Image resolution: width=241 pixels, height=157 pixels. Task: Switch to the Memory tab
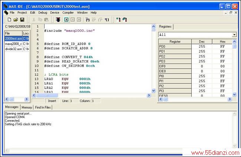27,107
